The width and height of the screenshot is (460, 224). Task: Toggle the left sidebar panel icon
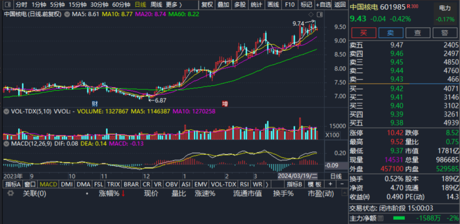(8, 5)
